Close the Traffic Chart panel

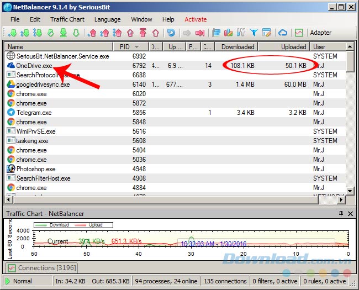tap(350, 213)
